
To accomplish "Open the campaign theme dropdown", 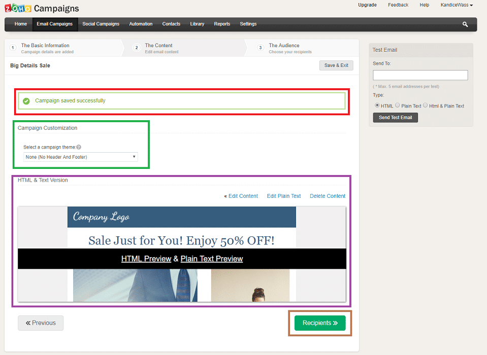I will pyautogui.click(x=80, y=157).
